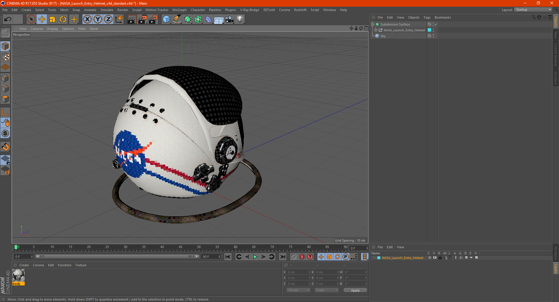The image size is (559, 302).
Task: Click the Undo arrow icon
Action: (x=8, y=19)
